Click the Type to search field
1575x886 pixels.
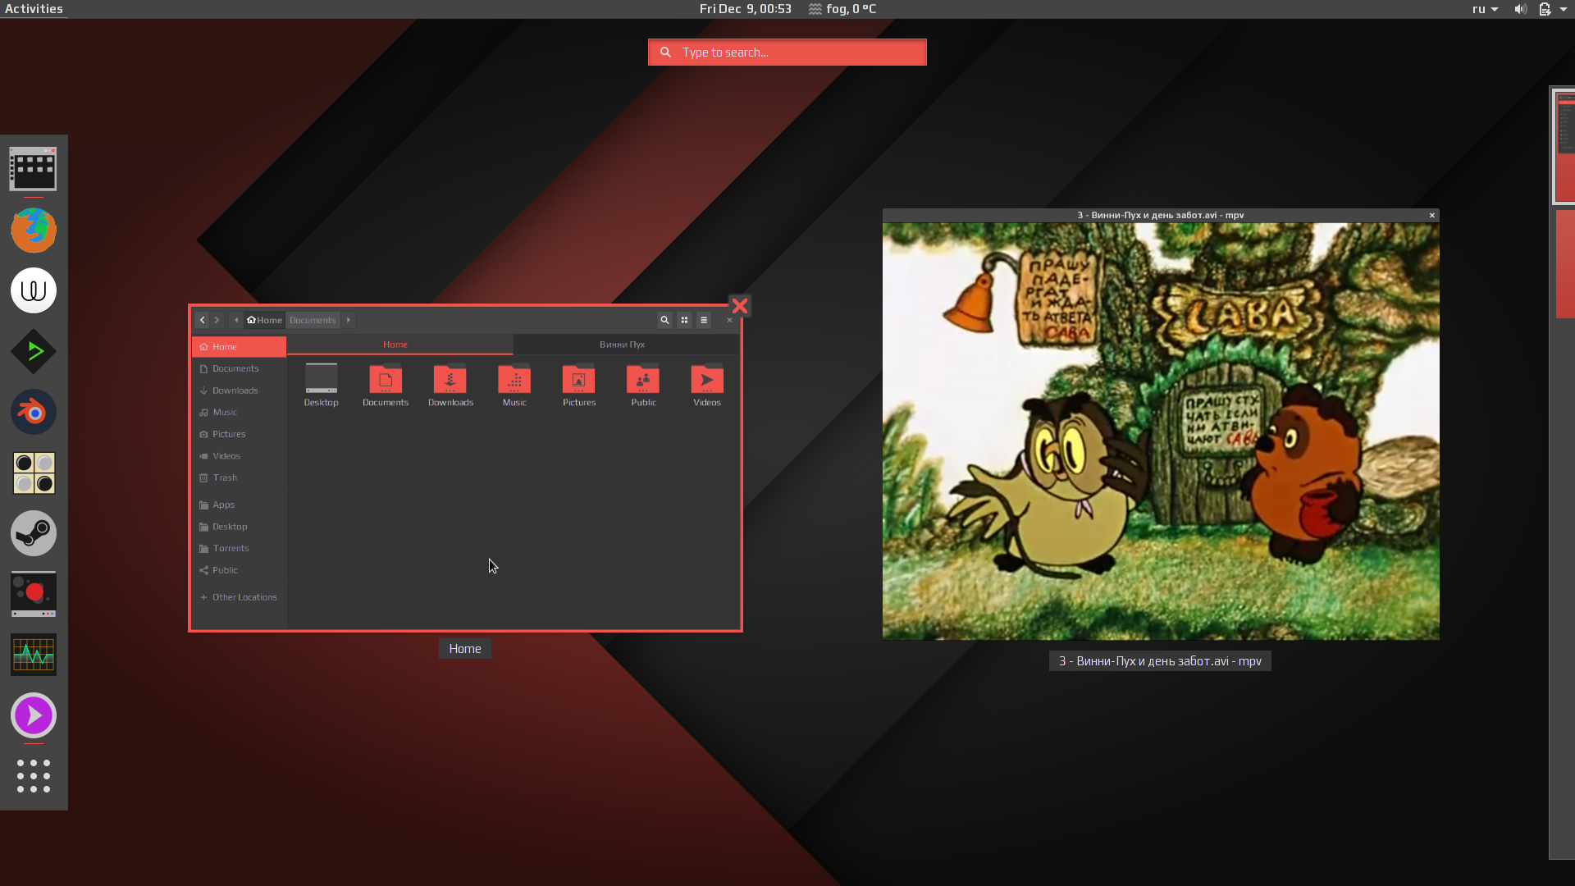tap(787, 53)
